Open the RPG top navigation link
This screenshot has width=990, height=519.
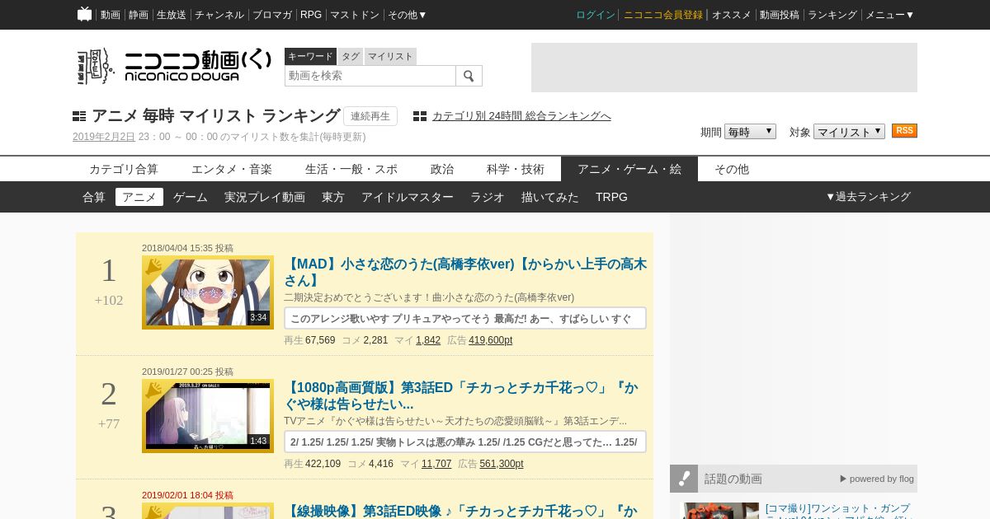coord(311,15)
